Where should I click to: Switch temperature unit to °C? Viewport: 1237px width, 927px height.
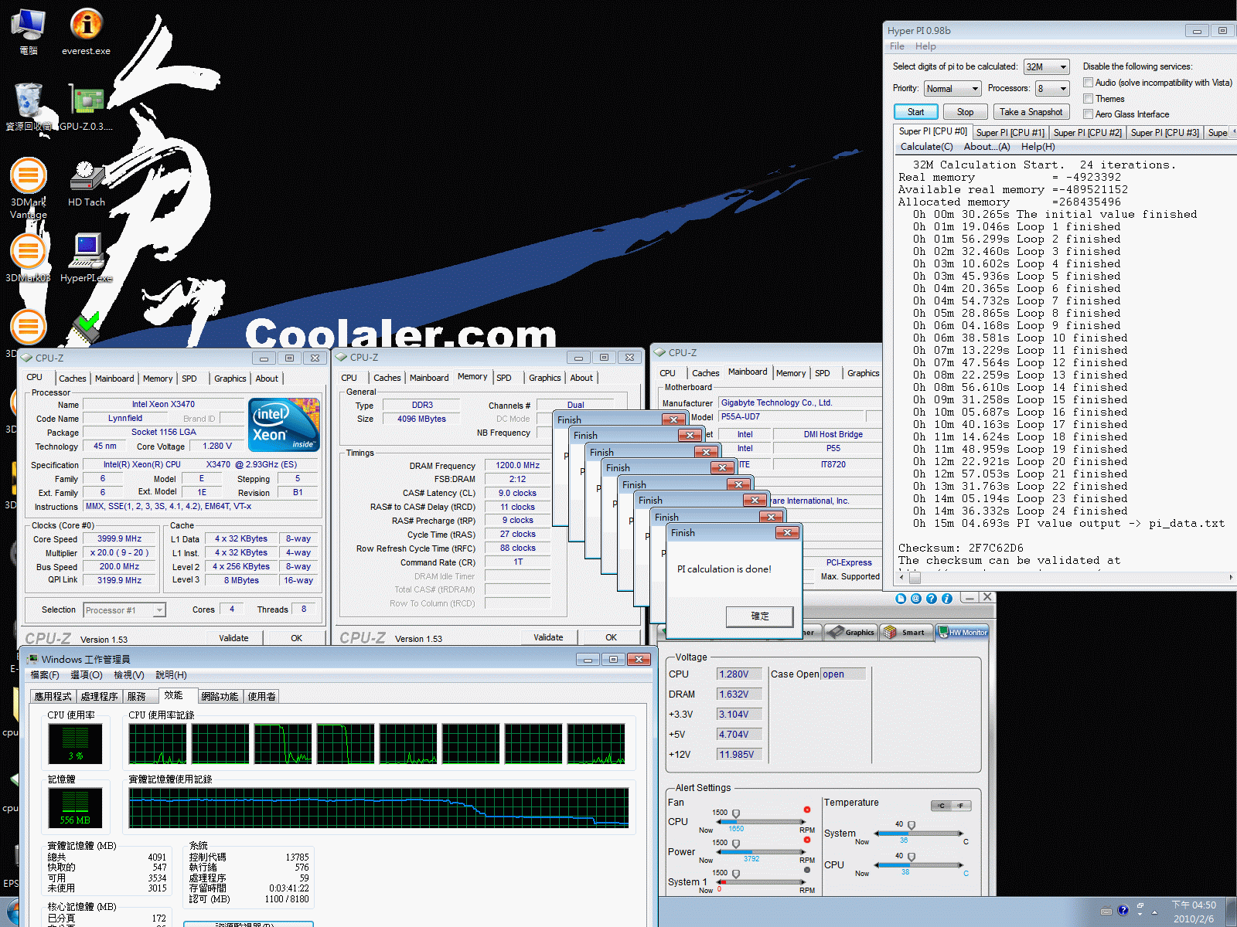click(x=942, y=806)
